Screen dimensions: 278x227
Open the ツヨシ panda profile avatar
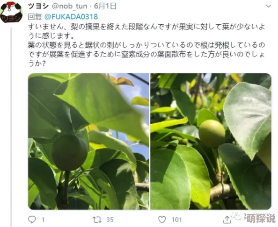(x=11, y=12)
